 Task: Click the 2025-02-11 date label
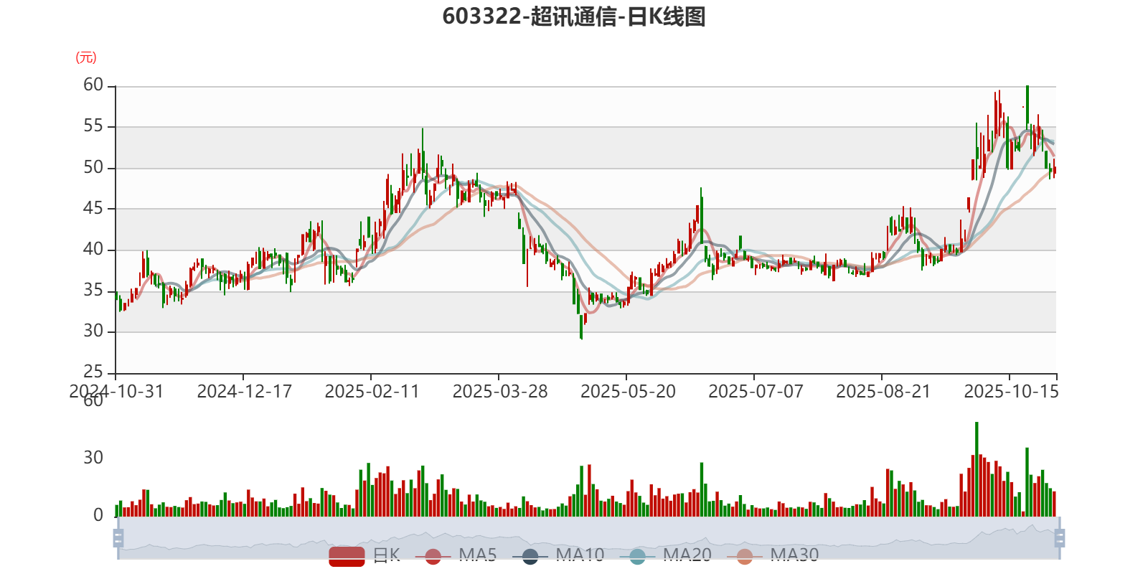(372, 392)
